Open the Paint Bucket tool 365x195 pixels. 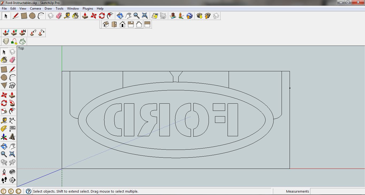76,16
